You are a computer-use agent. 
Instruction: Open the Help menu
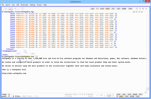tap(45, 5)
